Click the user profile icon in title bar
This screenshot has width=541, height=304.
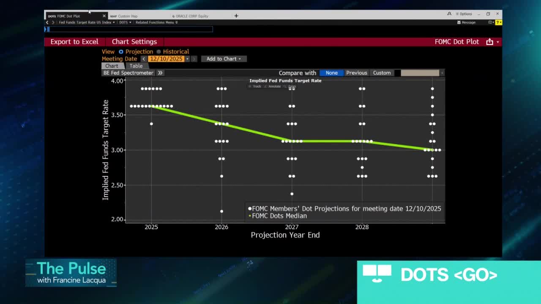coord(449,14)
